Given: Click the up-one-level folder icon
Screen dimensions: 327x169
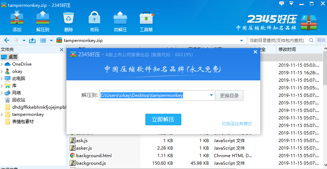Looking at the screenshot, I should pyautogui.click(x=32, y=41).
